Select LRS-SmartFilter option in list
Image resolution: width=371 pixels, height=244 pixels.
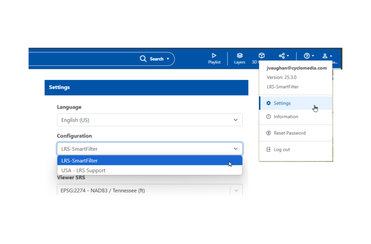pyautogui.click(x=150, y=160)
